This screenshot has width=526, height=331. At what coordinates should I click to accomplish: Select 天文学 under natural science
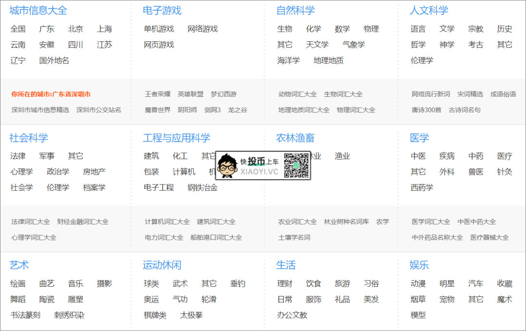click(318, 45)
